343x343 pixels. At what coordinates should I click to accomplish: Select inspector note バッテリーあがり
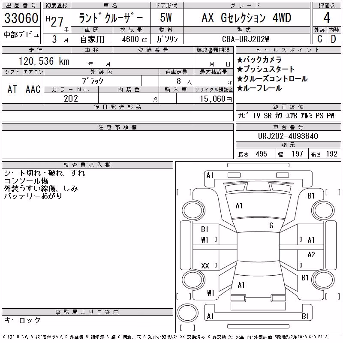click(33, 196)
